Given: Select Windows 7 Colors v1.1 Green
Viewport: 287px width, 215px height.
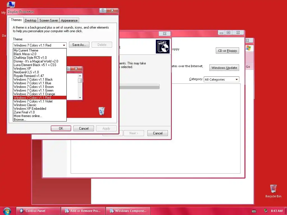Looking at the screenshot, I should click(40, 90).
